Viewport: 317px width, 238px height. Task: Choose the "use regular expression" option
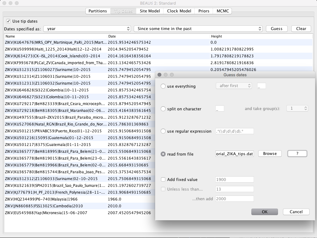coord(163,131)
